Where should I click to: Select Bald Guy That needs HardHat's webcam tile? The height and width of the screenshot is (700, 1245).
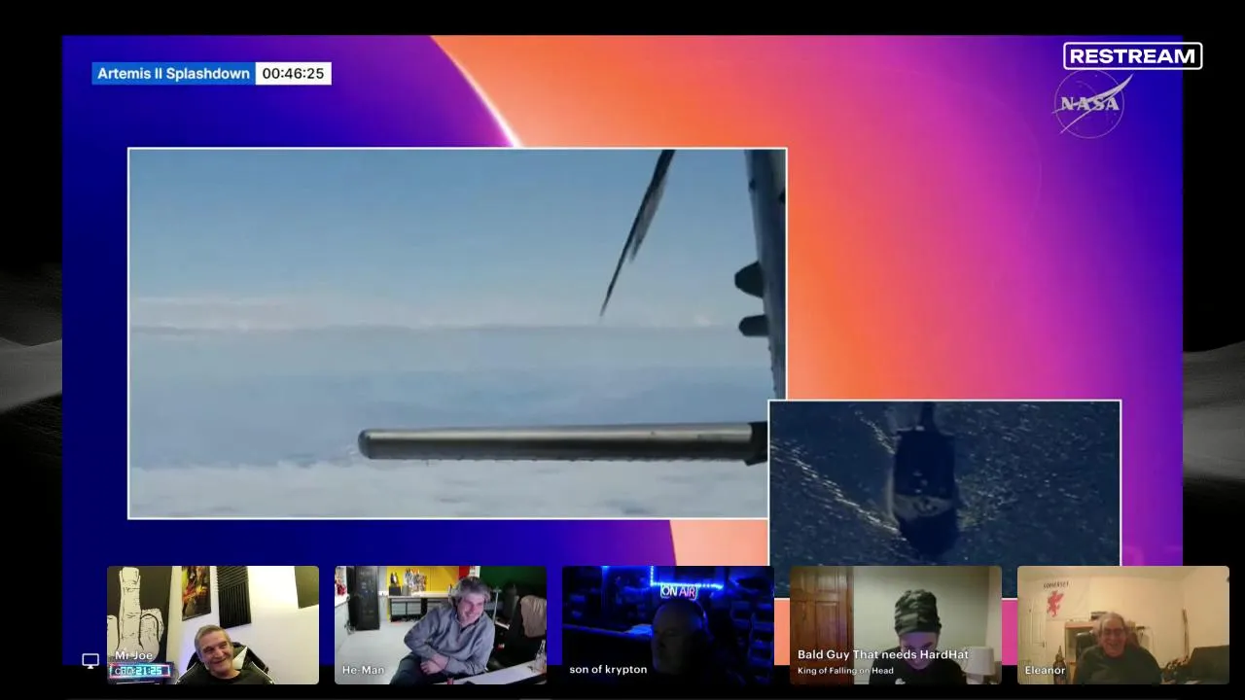(x=896, y=625)
